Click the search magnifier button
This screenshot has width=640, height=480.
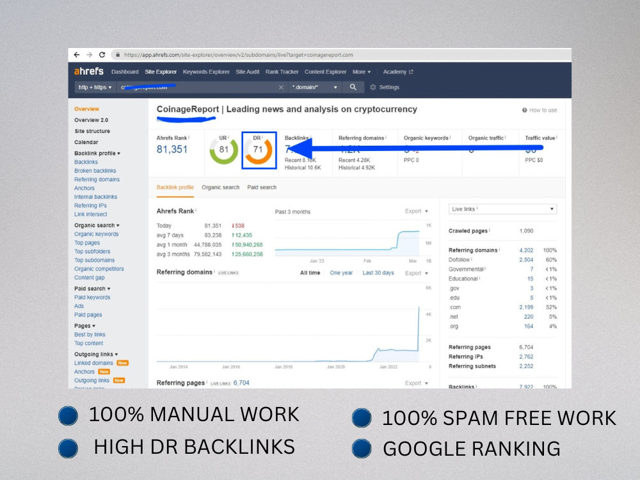point(353,87)
